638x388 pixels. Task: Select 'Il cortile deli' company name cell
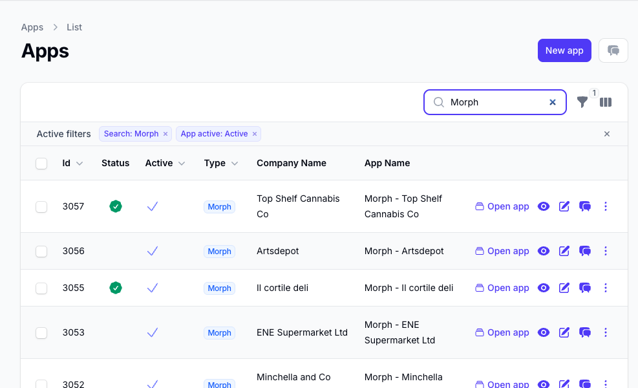click(282, 288)
